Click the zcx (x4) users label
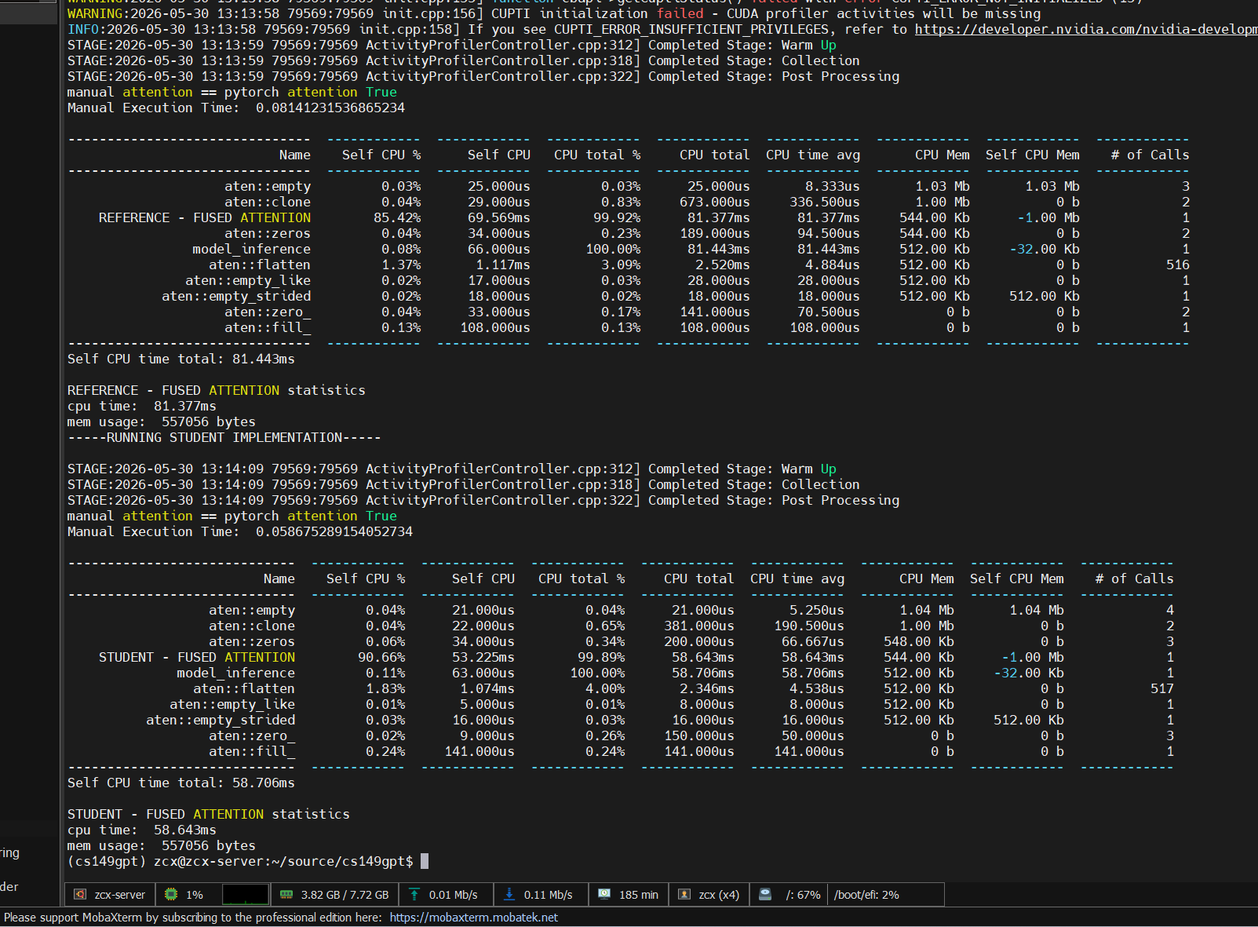 719,895
